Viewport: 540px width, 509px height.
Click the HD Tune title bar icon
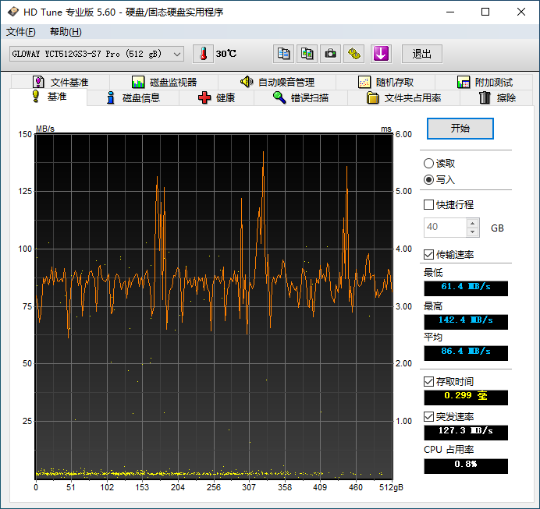coord(13,12)
